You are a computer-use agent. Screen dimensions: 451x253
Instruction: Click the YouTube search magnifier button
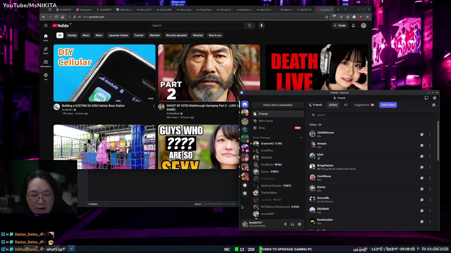pyautogui.click(x=249, y=25)
